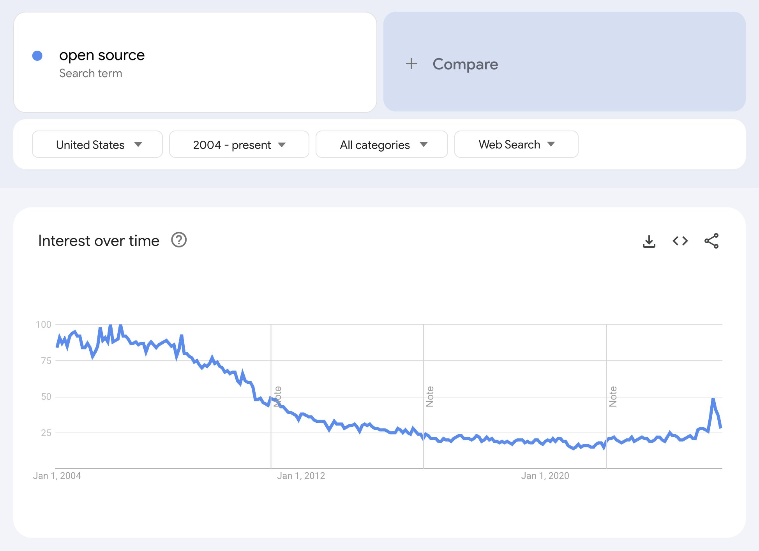Click the Search term label
Screen dimensions: 759x551
90,73
